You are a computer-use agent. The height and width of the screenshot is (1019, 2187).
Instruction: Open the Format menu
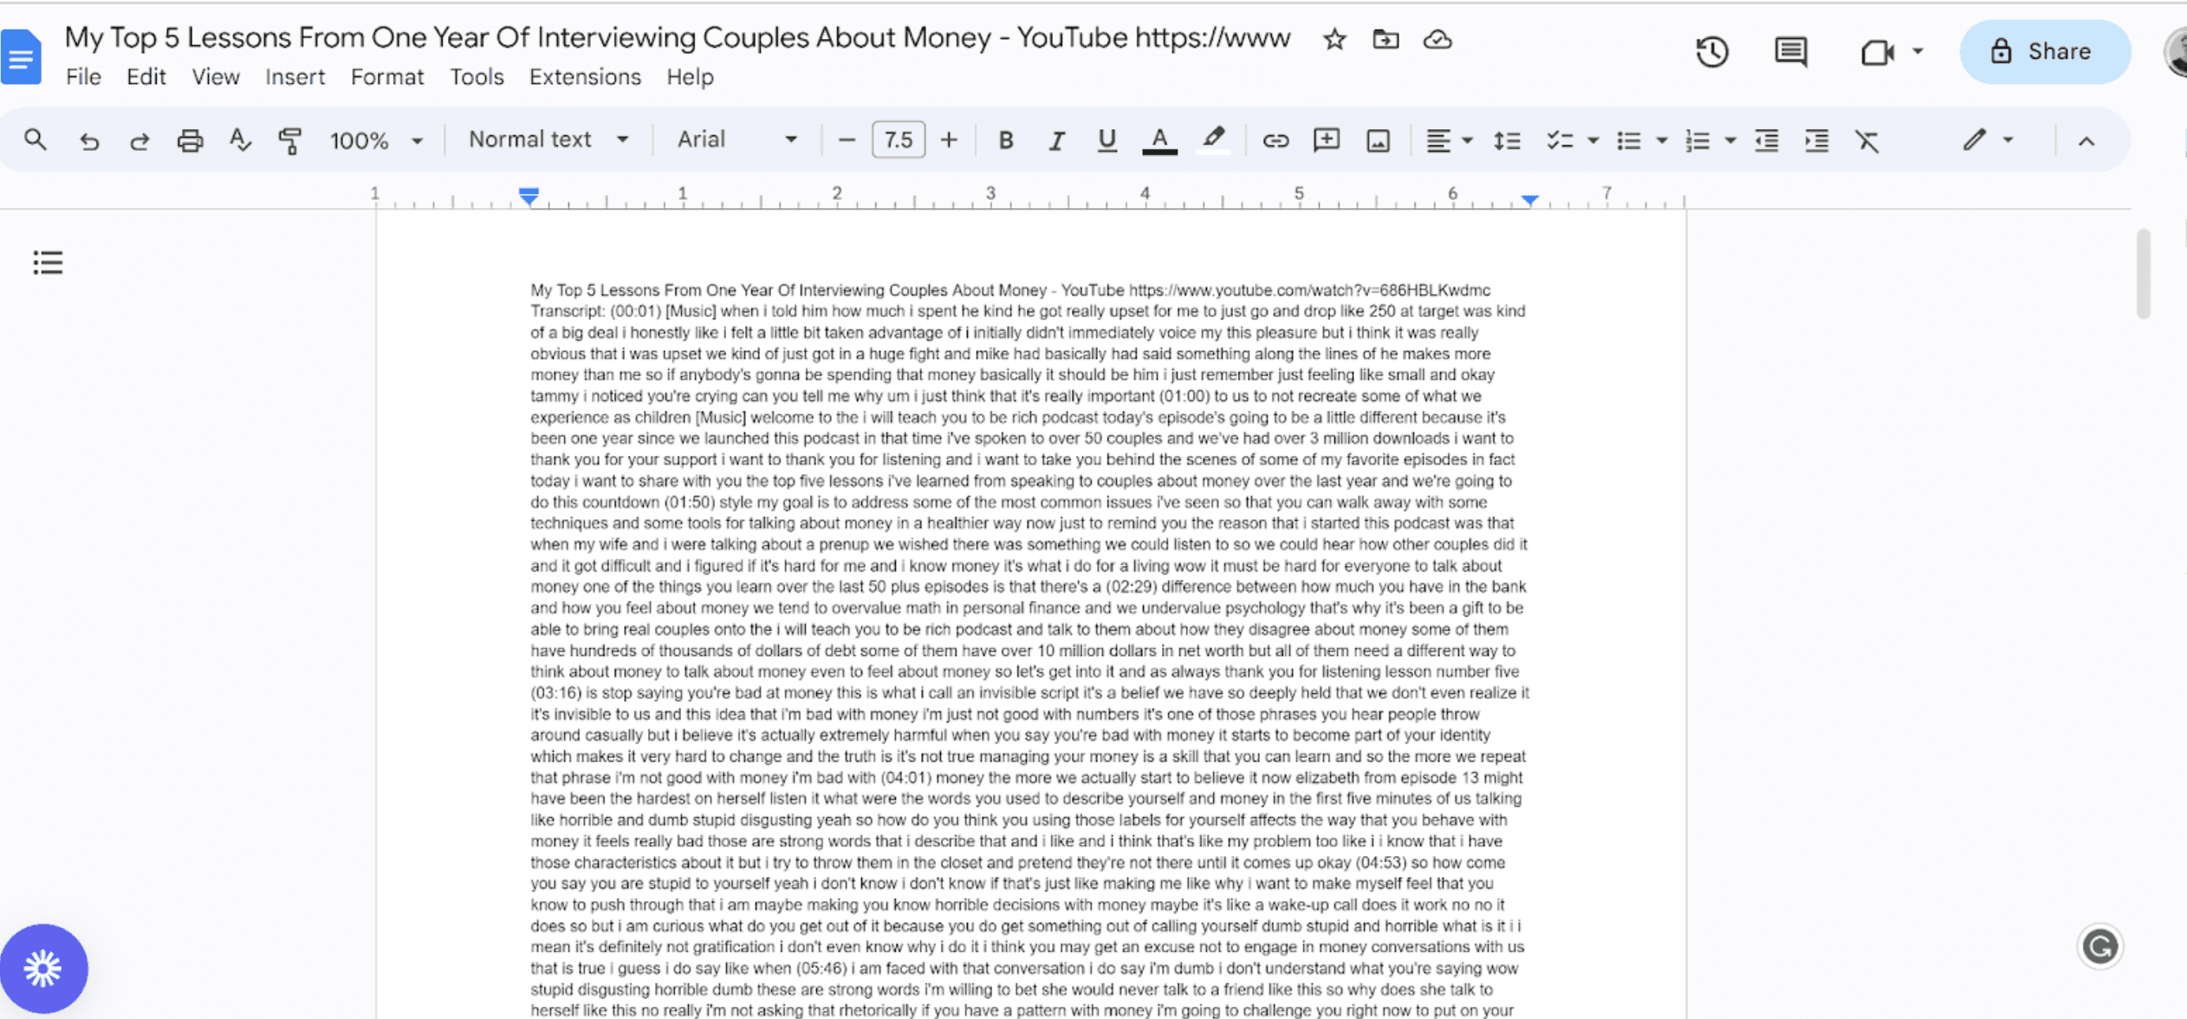coord(387,77)
